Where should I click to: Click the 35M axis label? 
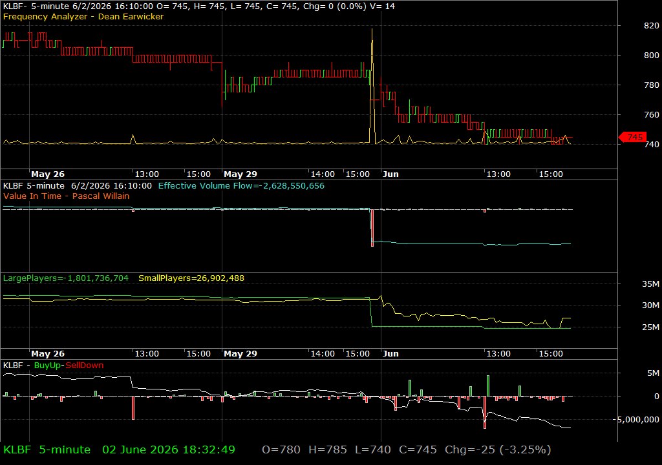[650, 284]
